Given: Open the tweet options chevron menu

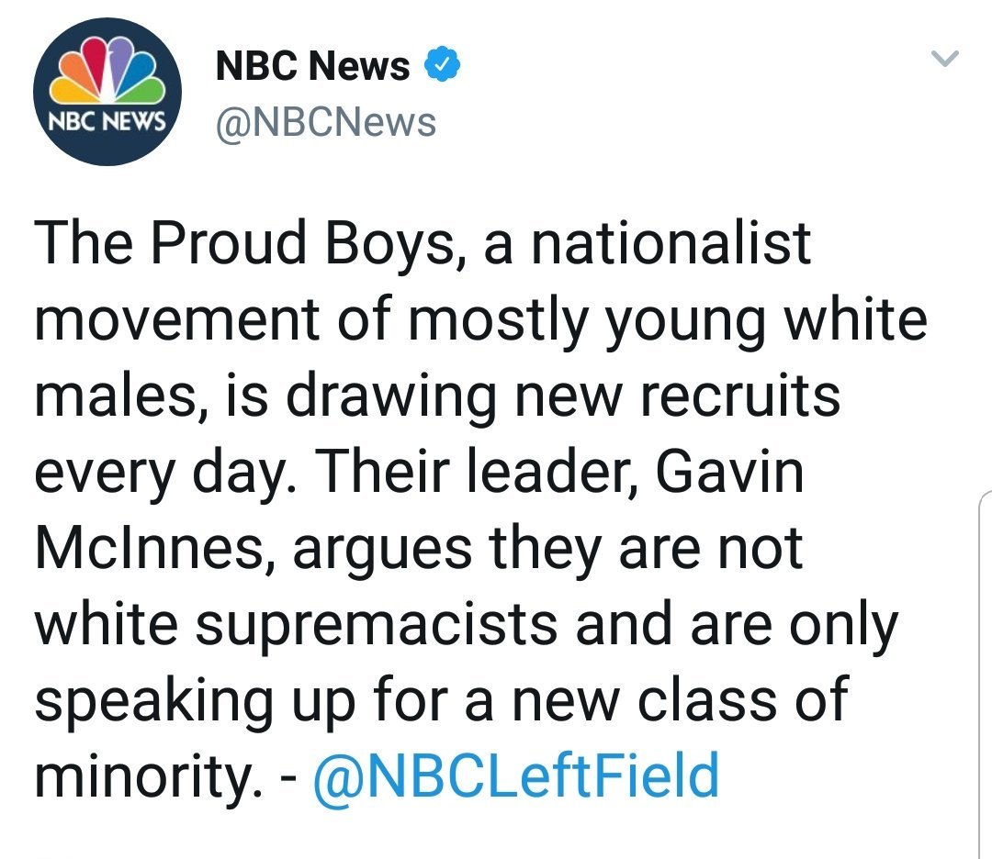Looking at the screenshot, I should click(x=944, y=60).
